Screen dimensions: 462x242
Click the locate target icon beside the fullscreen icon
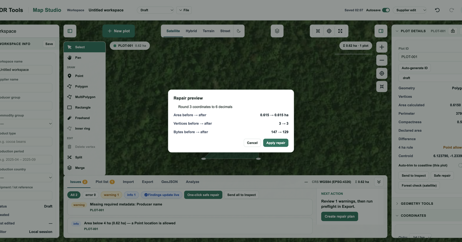pyautogui.click(x=329, y=31)
